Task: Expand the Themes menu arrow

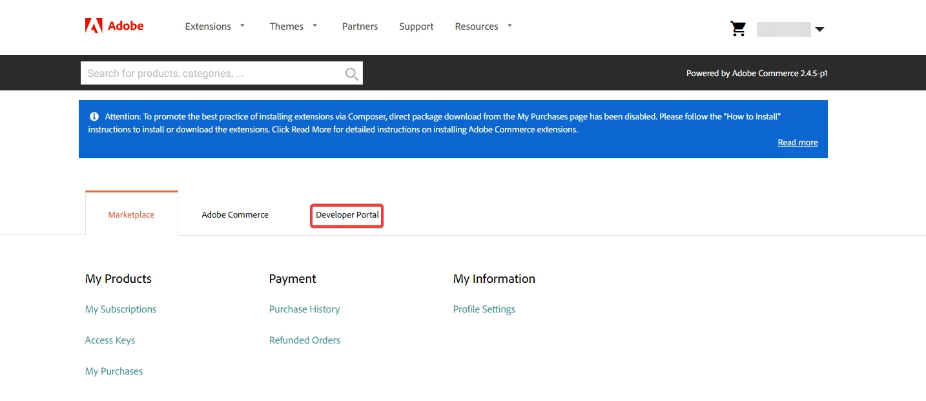Action: tap(314, 26)
